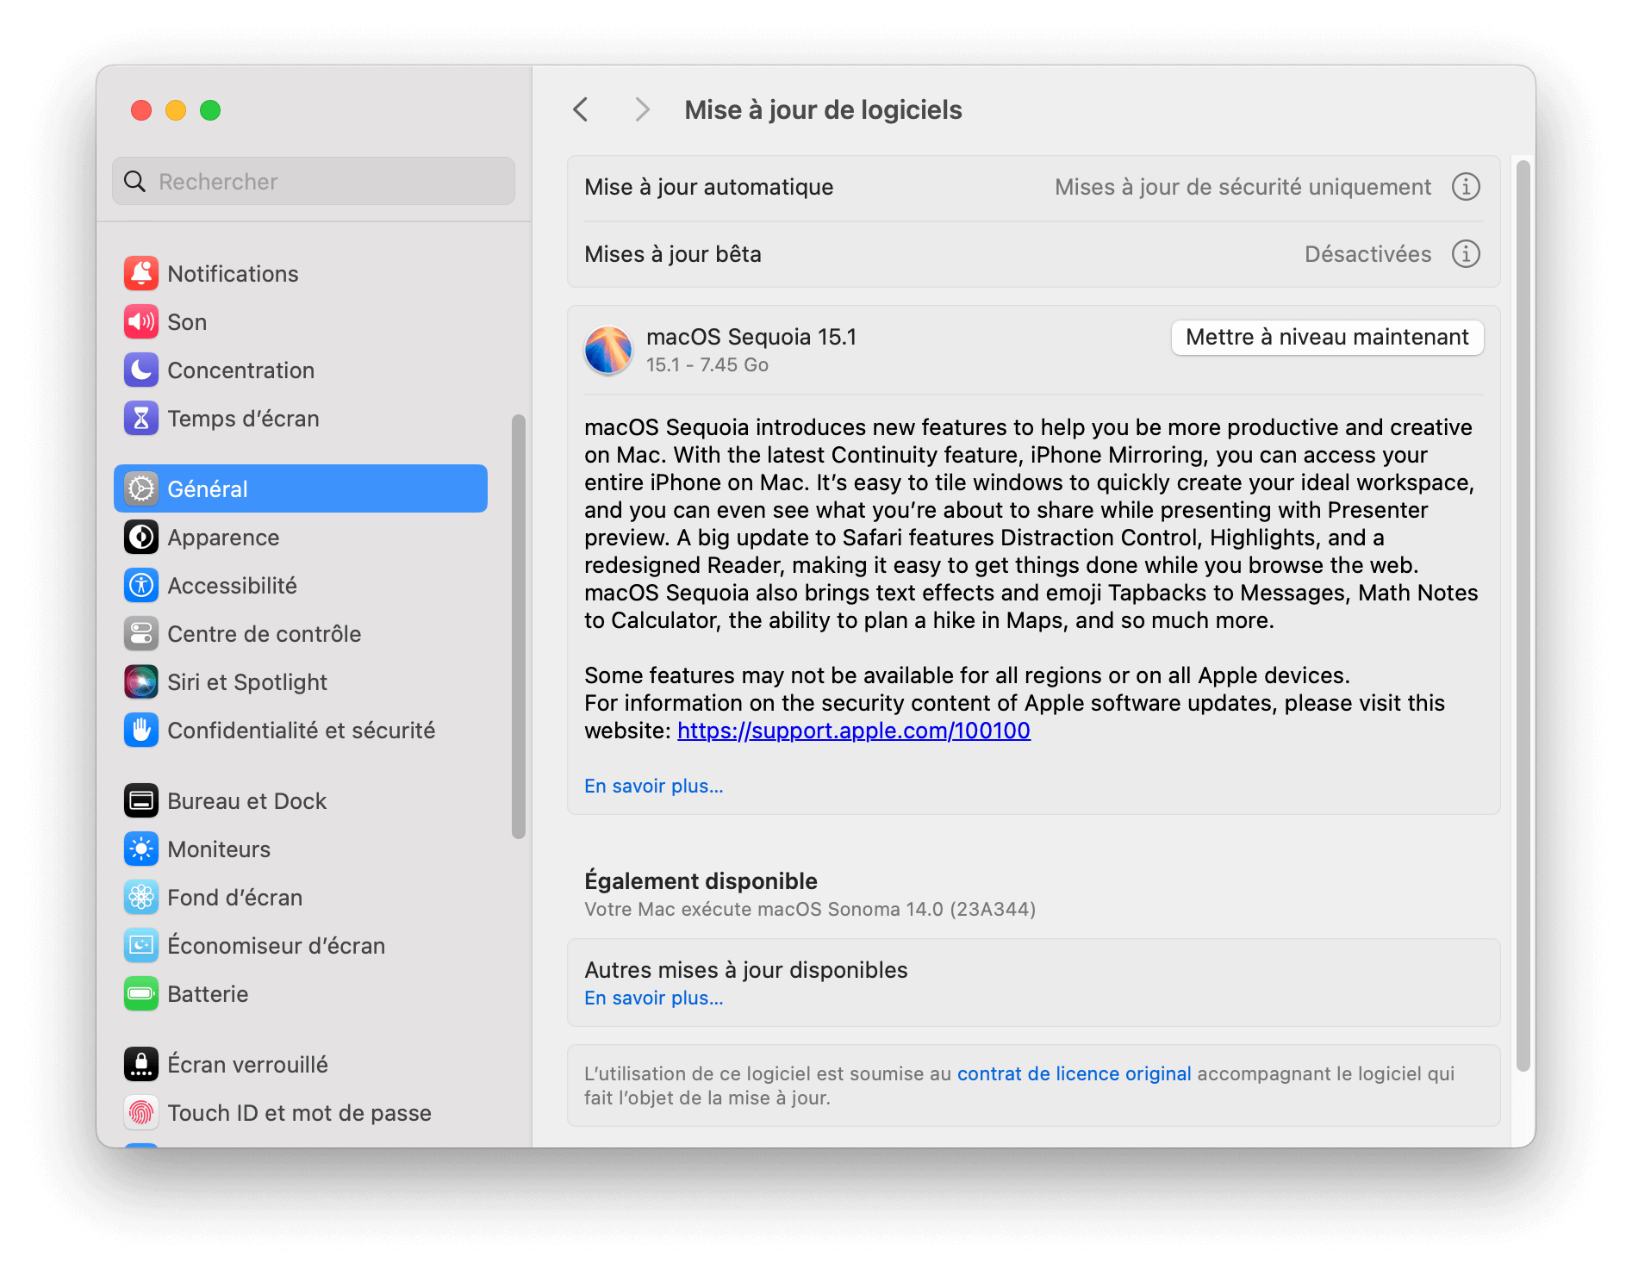Click the Son speaker icon
Image resolution: width=1632 pixels, height=1275 pixels.
pos(141,321)
